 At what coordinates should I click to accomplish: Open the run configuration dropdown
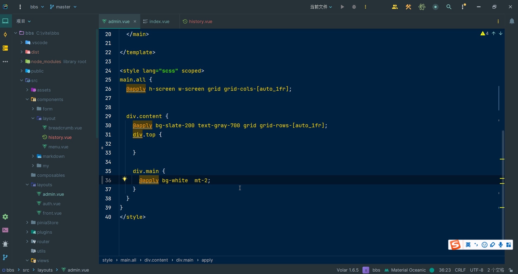(x=321, y=7)
